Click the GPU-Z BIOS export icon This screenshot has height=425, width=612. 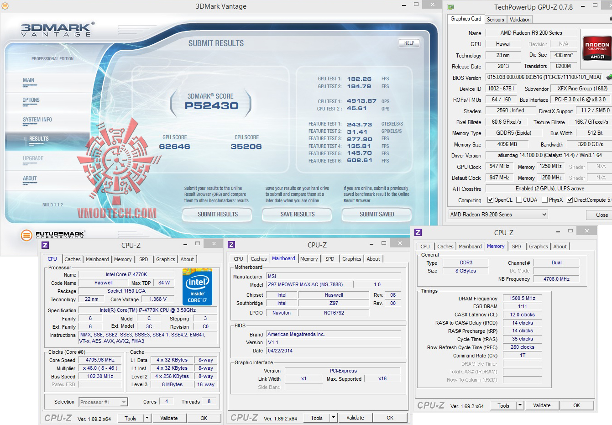point(608,78)
